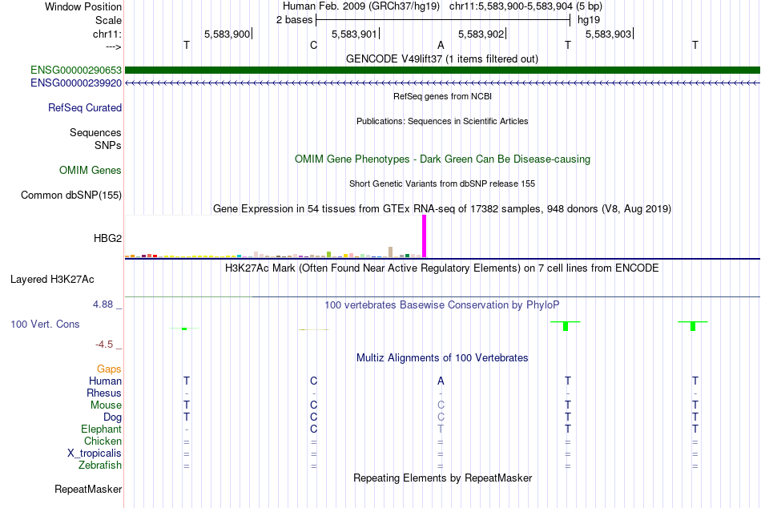Click the Chicken species label

(x=103, y=441)
